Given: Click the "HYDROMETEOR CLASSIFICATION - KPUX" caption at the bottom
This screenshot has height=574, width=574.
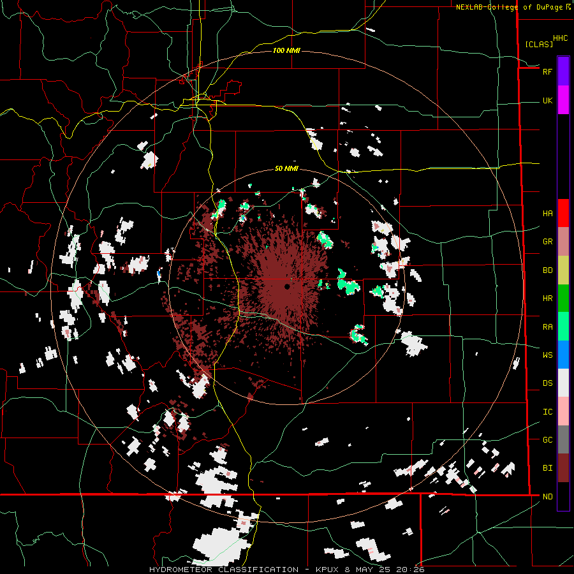Looking at the screenshot, I should (x=246, y=570).
